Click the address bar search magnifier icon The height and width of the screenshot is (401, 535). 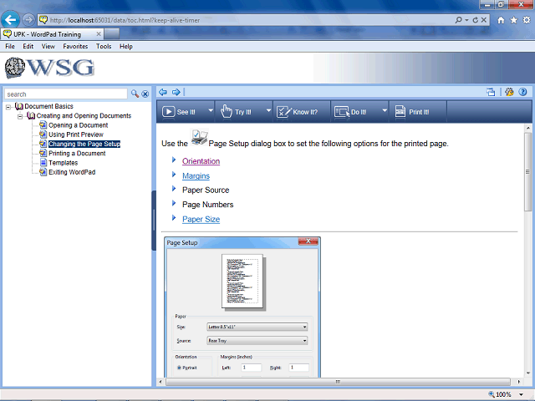459,20
